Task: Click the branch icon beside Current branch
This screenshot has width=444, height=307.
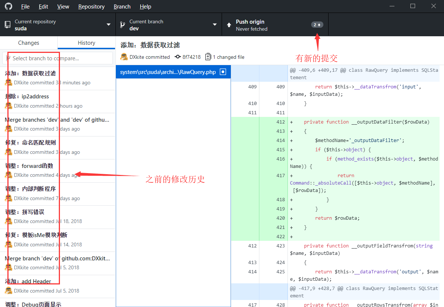Action: point(123,25)
